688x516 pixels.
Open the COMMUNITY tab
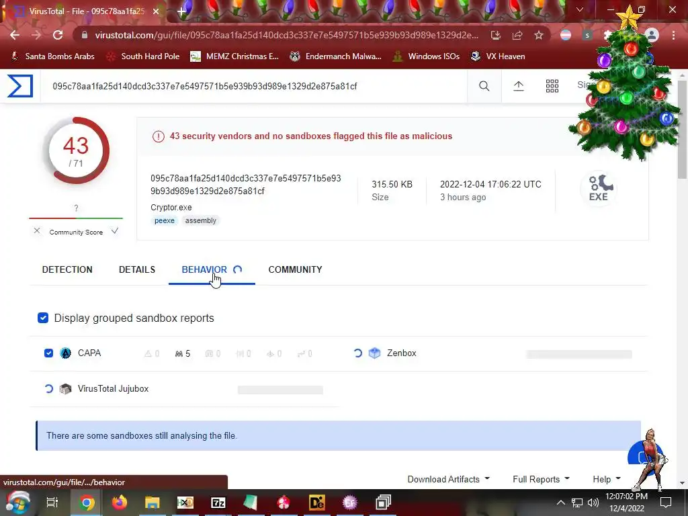(x=295, y=269)
